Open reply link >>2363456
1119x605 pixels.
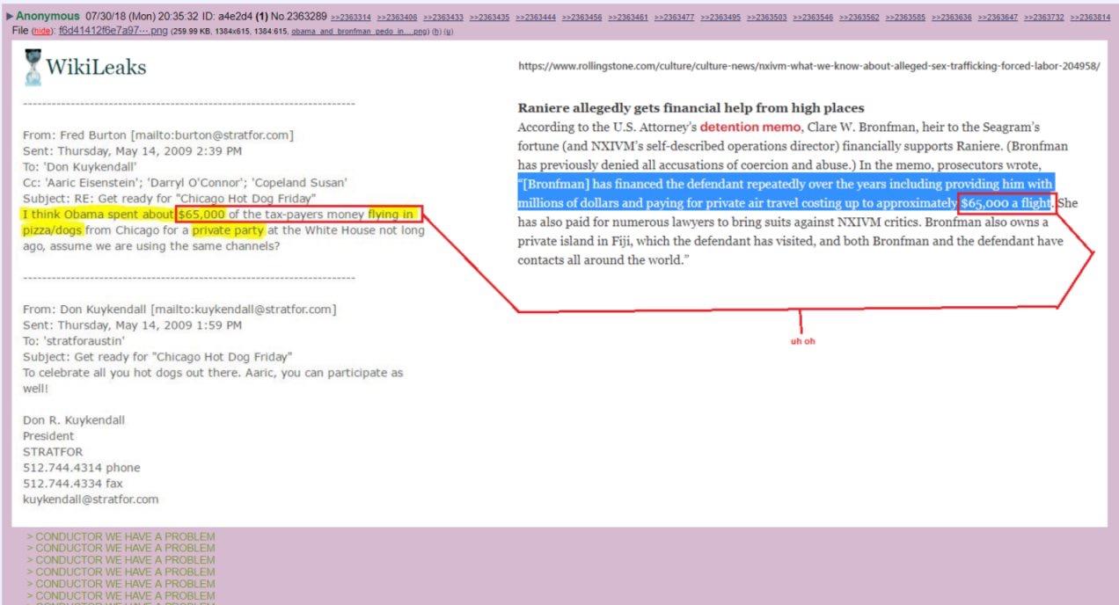pyautogui.click(x=582, y=18)
